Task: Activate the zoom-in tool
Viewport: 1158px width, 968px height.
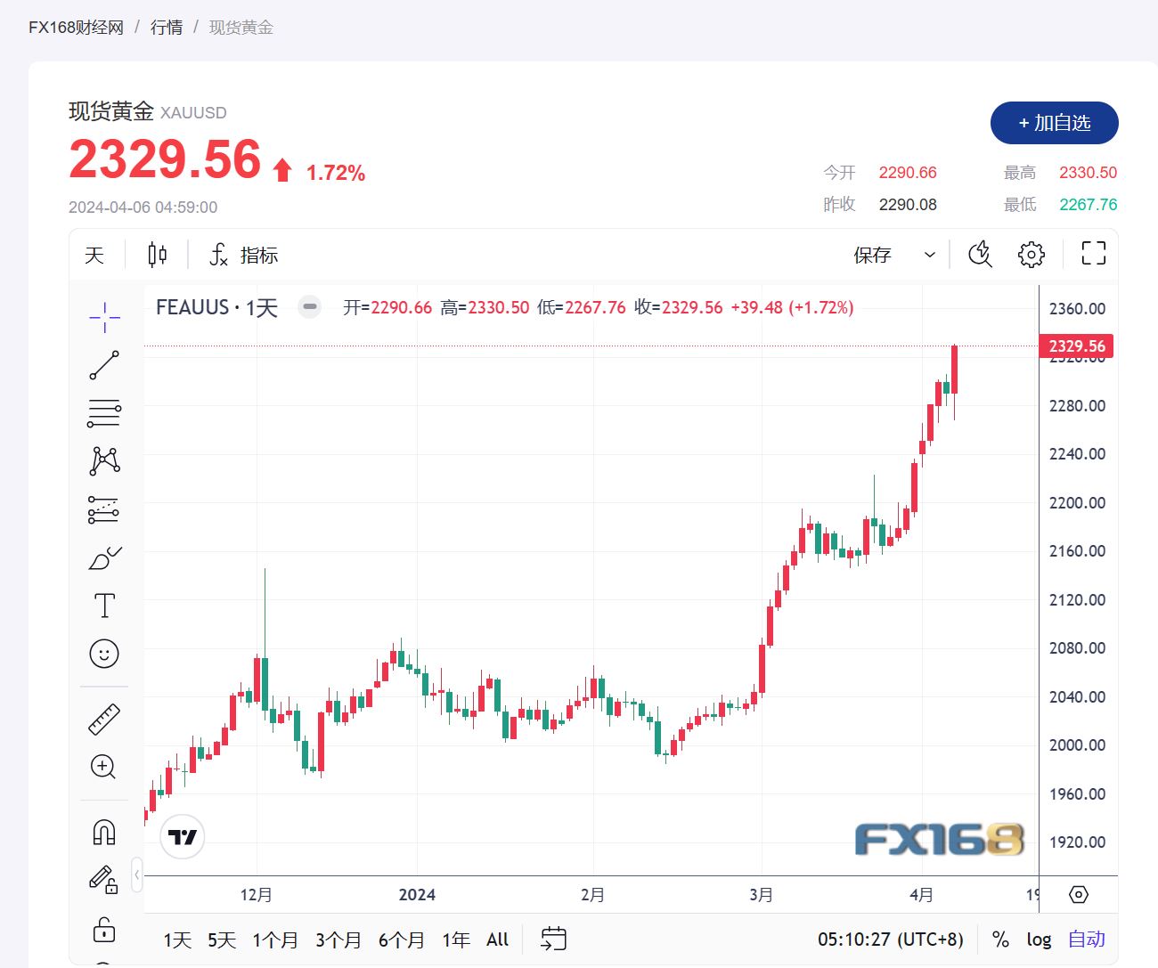Action: [x=104, y=767]
